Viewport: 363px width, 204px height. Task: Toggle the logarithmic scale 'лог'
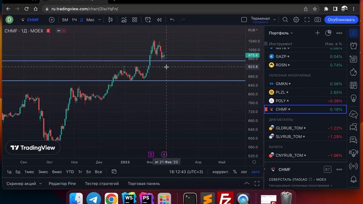pos(244,172)
